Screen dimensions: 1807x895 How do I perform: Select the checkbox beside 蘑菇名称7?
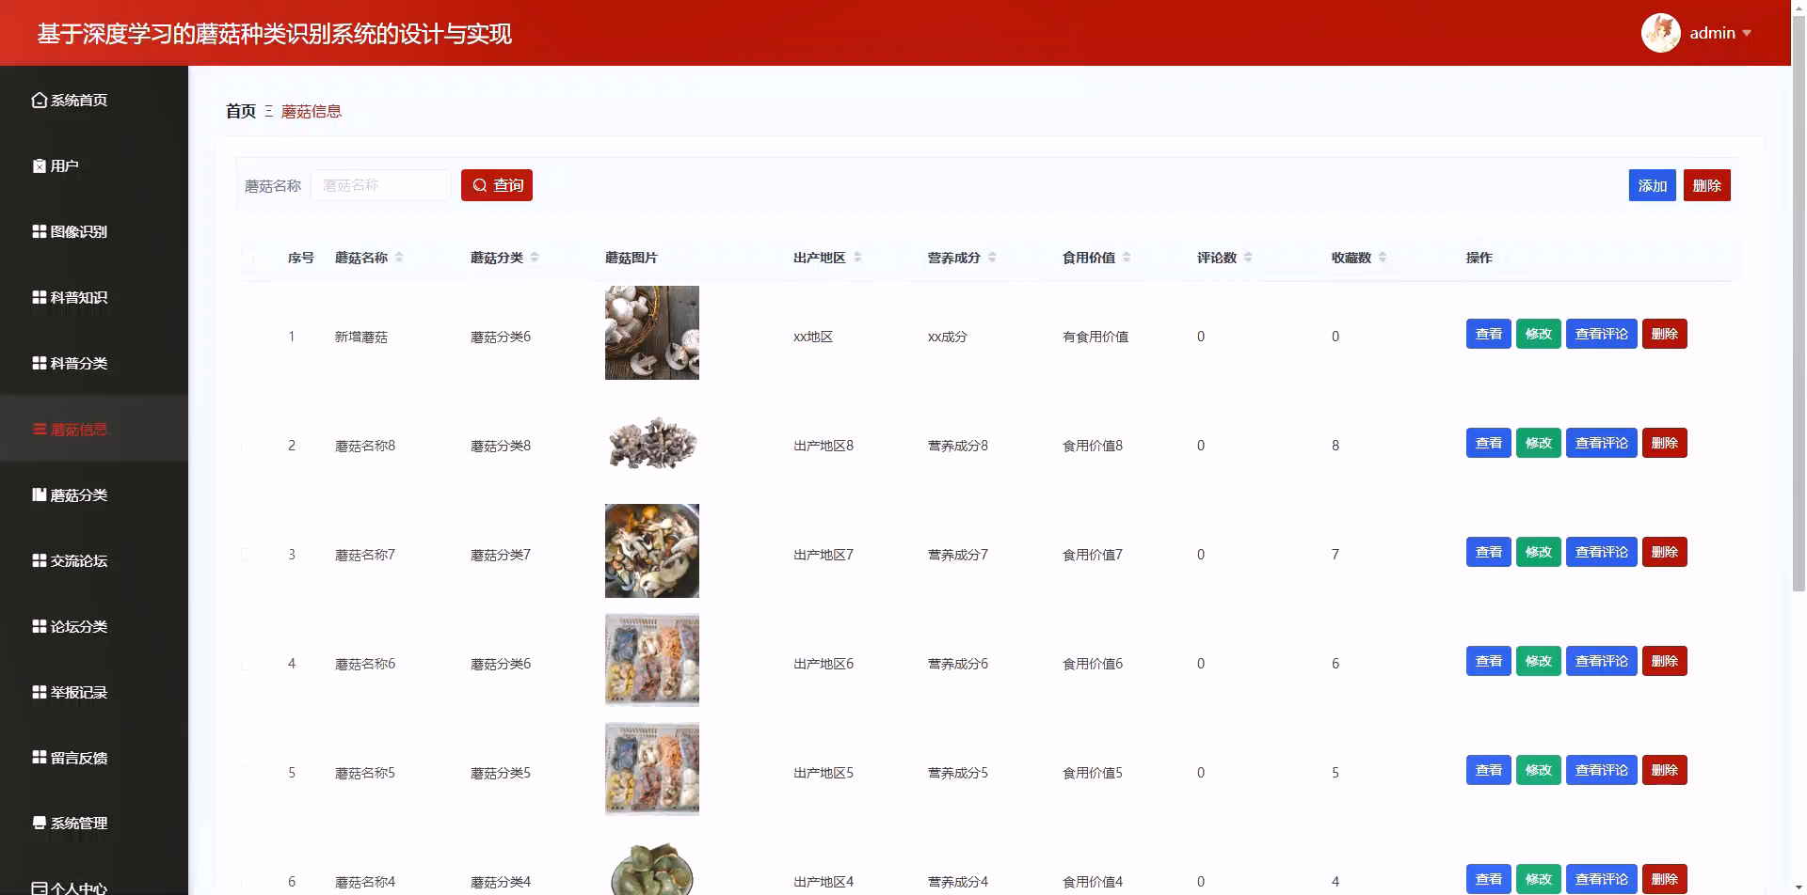pos(248,554)
